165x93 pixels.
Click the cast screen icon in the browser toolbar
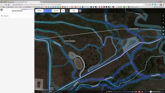[147, 5]
